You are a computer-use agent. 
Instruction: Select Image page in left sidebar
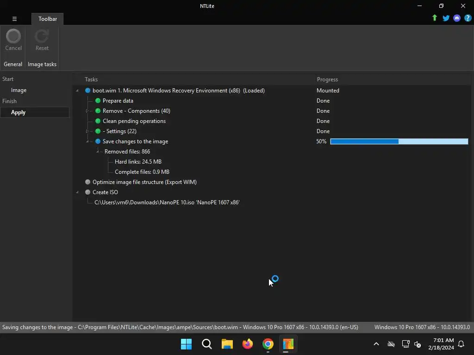click(x=19, y=90)
